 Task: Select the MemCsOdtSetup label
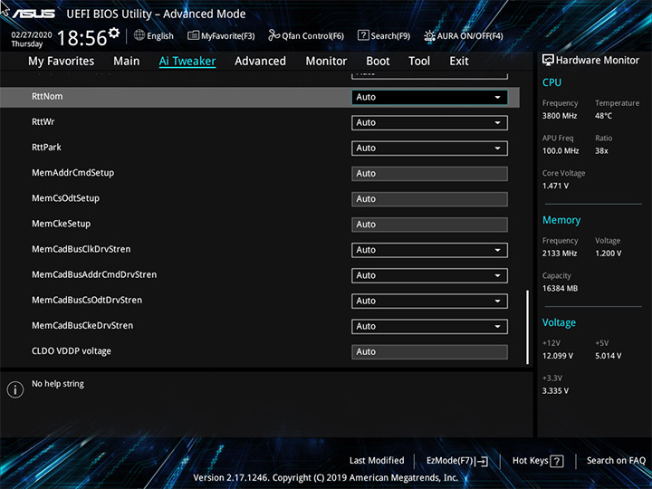click(65, 198)
